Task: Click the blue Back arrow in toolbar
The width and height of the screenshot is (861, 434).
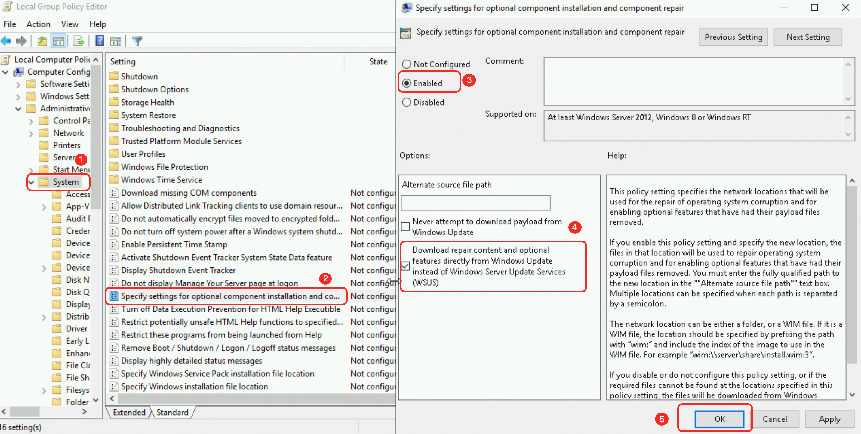Action: click(6, 41)
